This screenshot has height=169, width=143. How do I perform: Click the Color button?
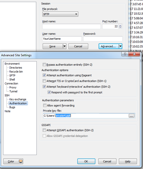13,161
